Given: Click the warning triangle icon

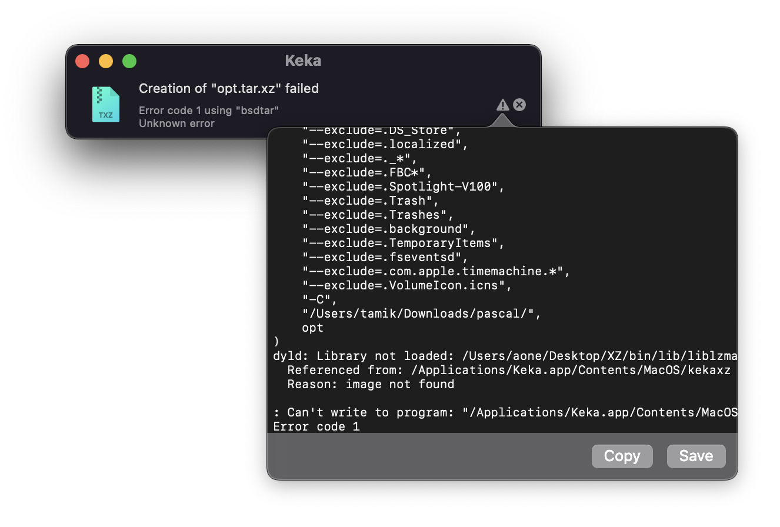Looking at the screenshot, I should (x=502, y=105).
